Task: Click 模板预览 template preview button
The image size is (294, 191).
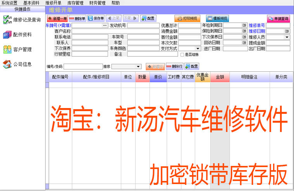Action: pyautogui.click(x=217, y=18)
